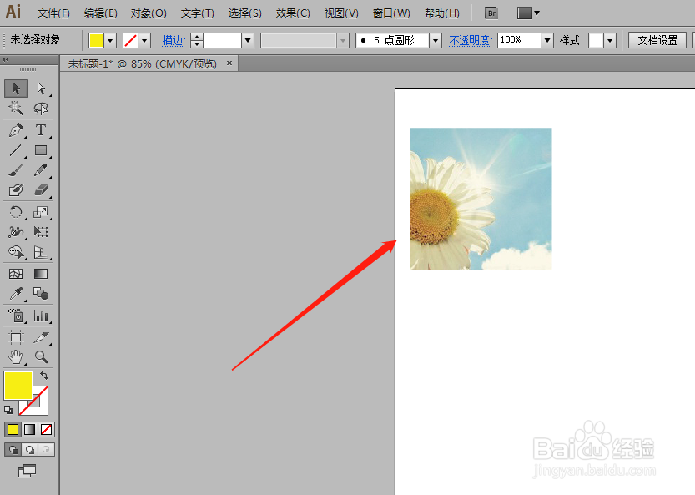
Task: Select the Shape Builder tool
Action: (x=16, y=252)
